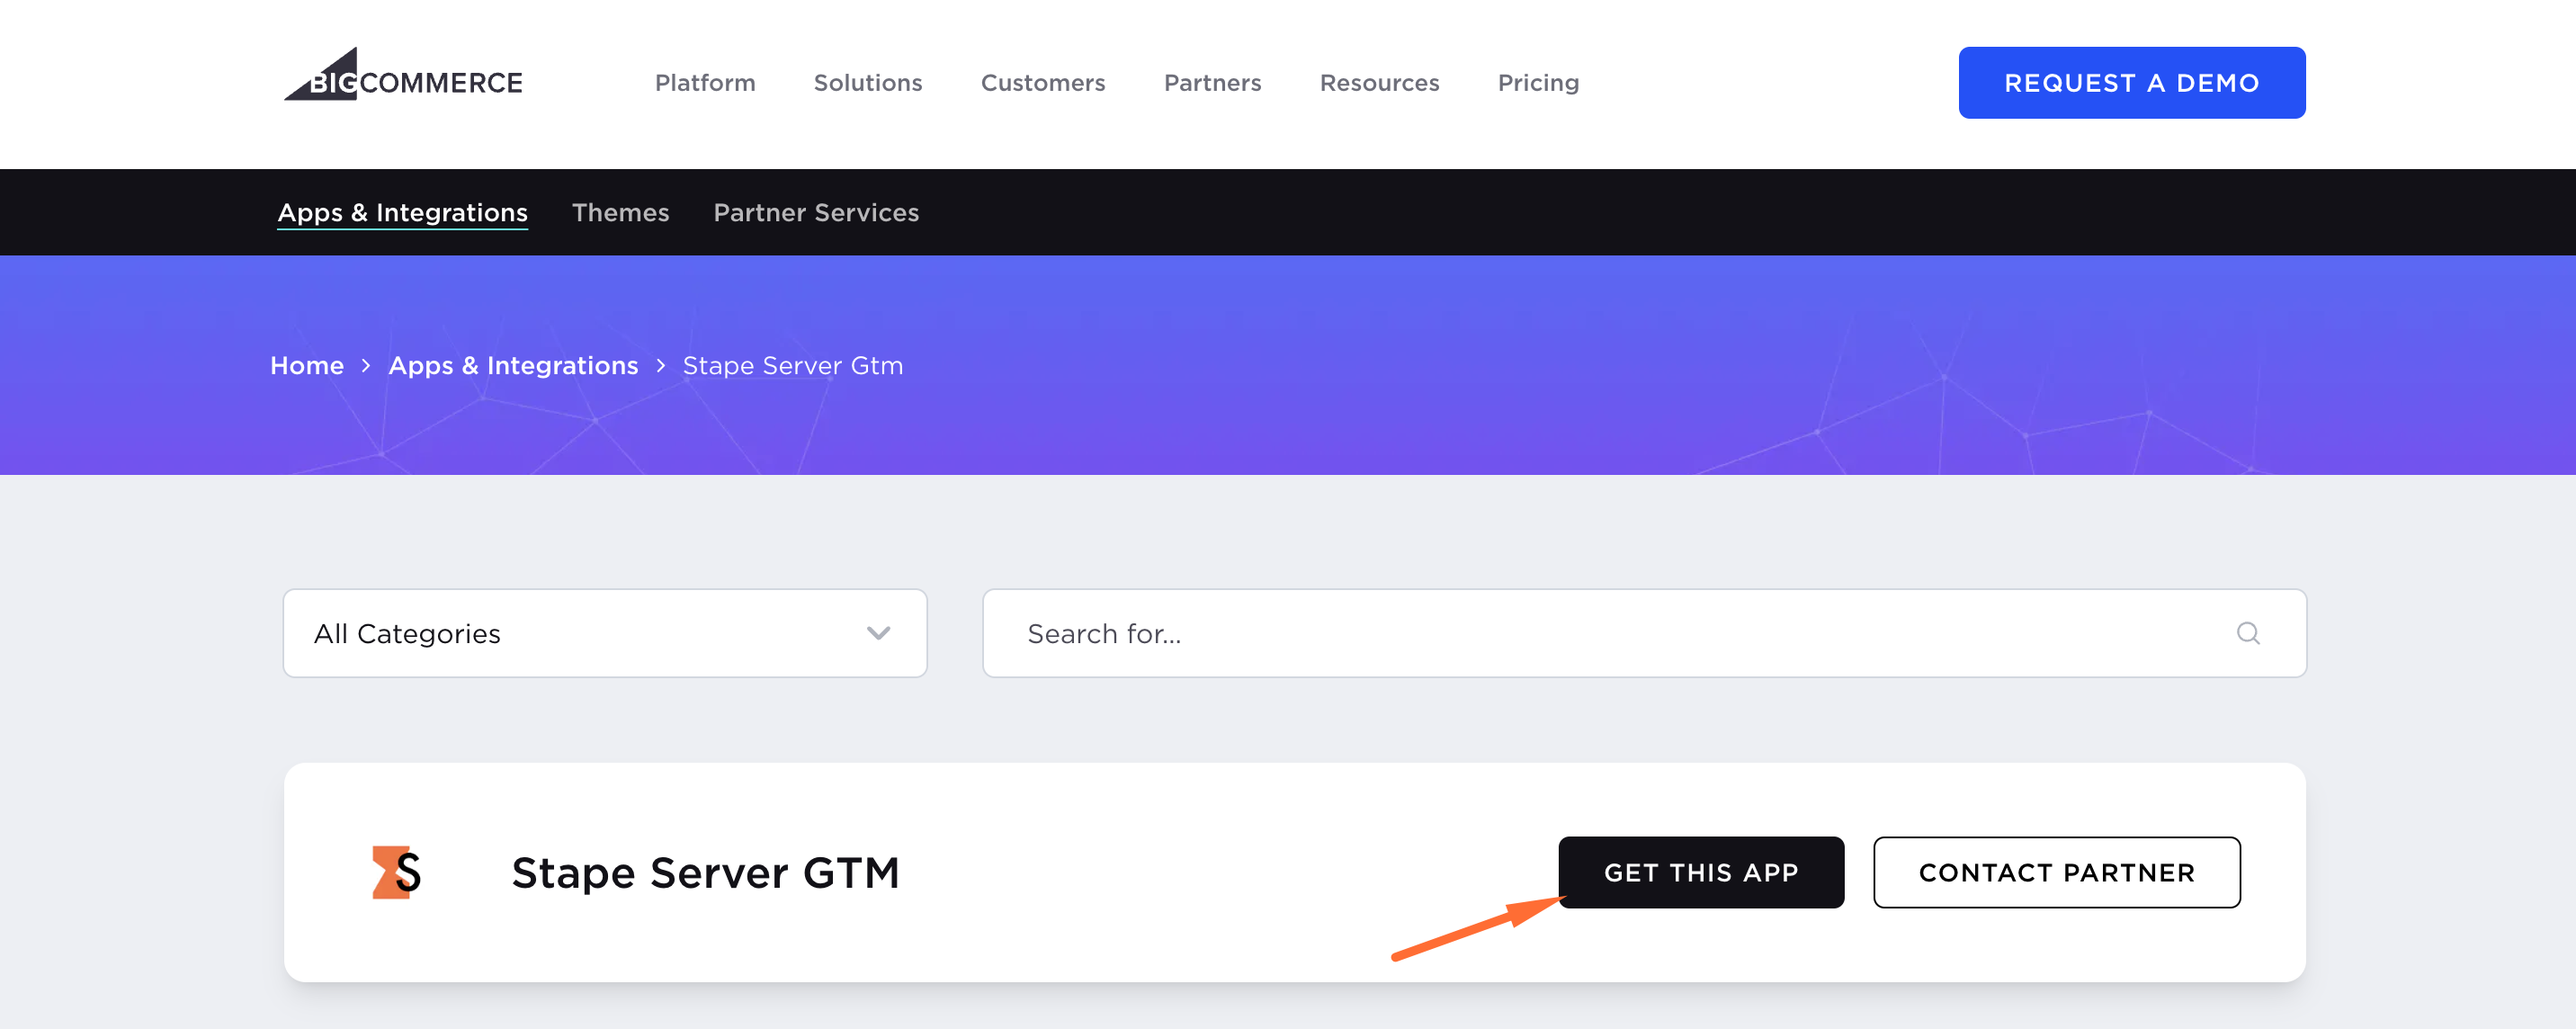This screenshot has height=1029, width=2576.
Task: Click the CONTACT PARTNER button
Action: pyautogui.click(x=2057, y=872)
